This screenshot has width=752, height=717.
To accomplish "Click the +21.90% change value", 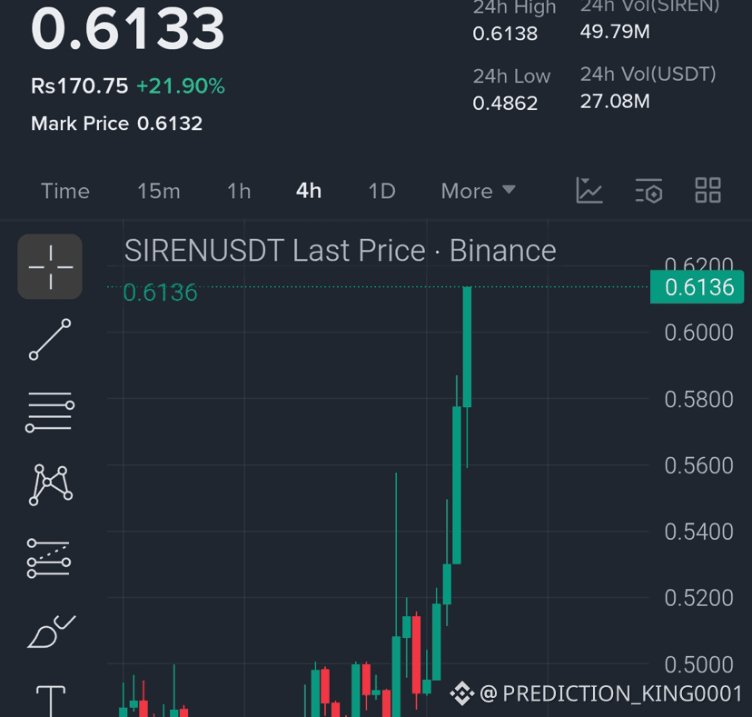I will pyautogui.click(x=181, y=86).
